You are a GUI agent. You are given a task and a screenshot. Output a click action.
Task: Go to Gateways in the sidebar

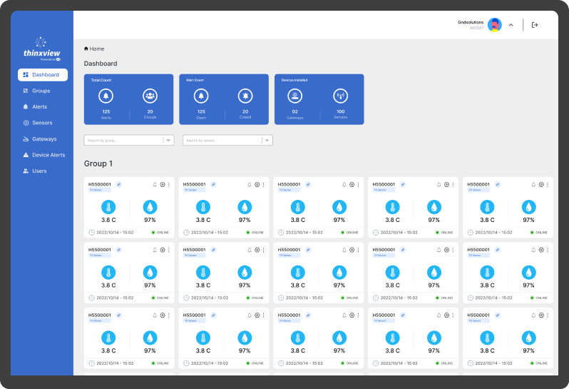point(43,139)
